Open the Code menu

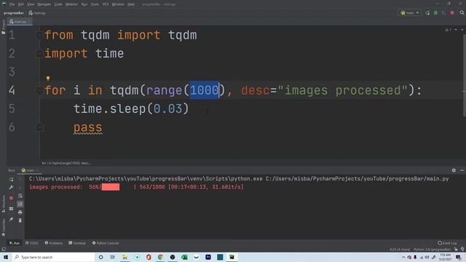[x=58, y=4]
